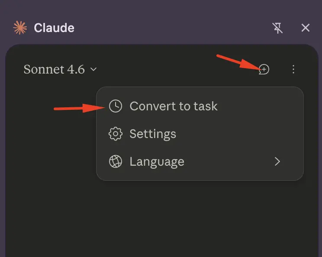
Task: Click the Claude starburst logo icon
Action: [x=19, y=28]
